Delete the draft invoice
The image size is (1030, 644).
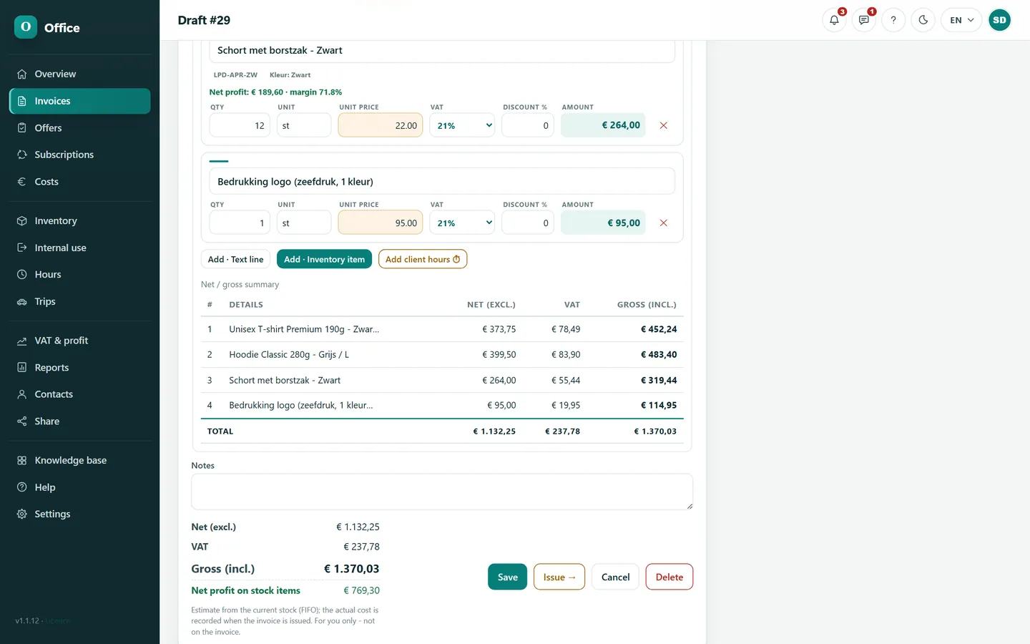669,577
